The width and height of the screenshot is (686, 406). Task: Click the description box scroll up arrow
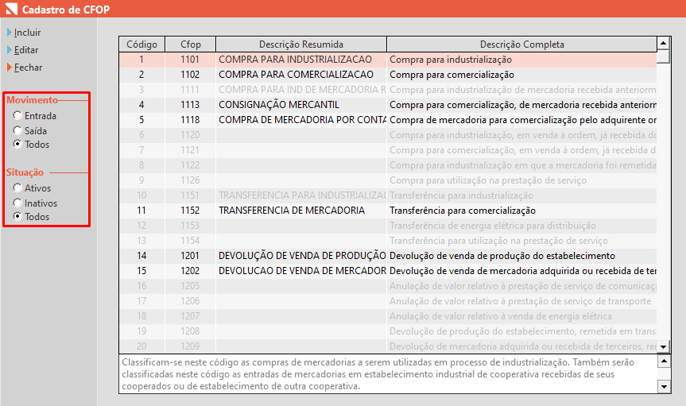click(x=664, y=361)
